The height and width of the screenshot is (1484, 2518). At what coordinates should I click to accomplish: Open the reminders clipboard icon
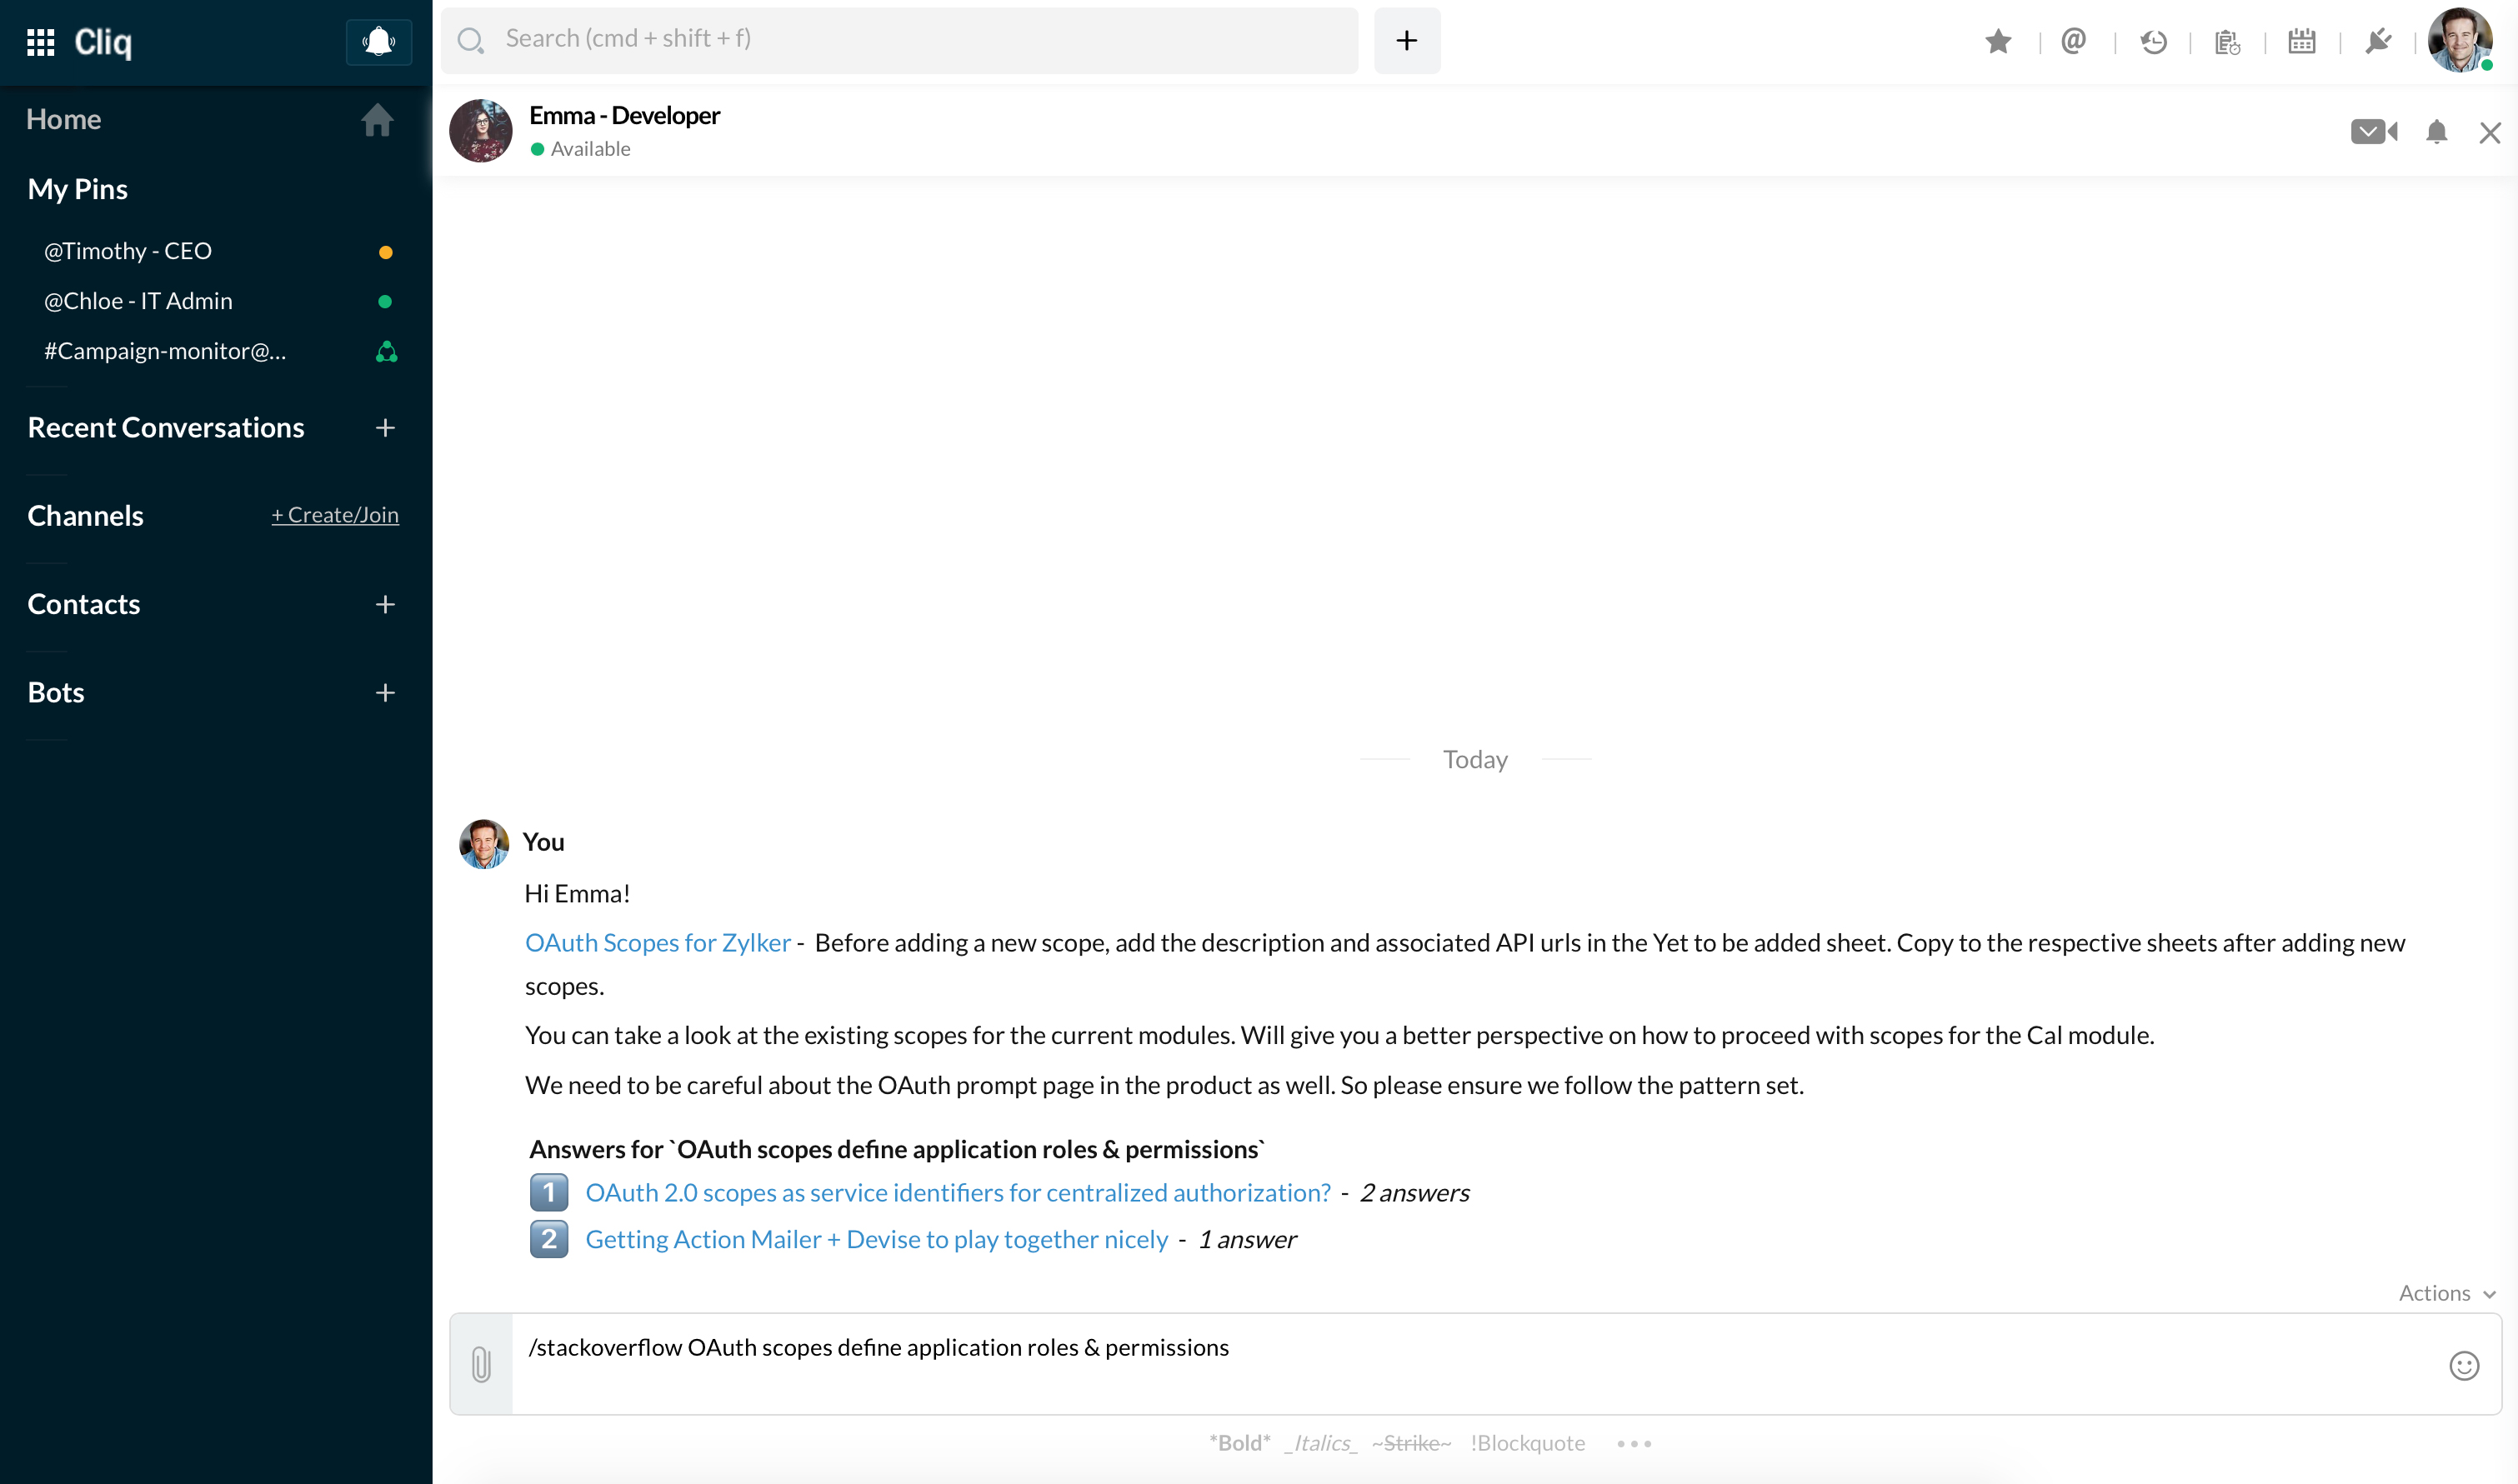2227,42
